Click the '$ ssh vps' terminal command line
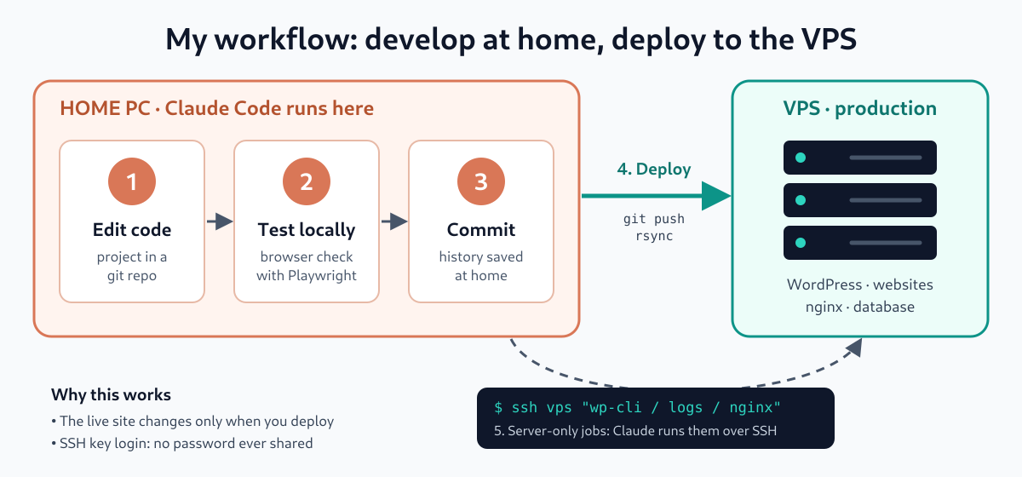The image size is (1022, 477). (637, 408)
